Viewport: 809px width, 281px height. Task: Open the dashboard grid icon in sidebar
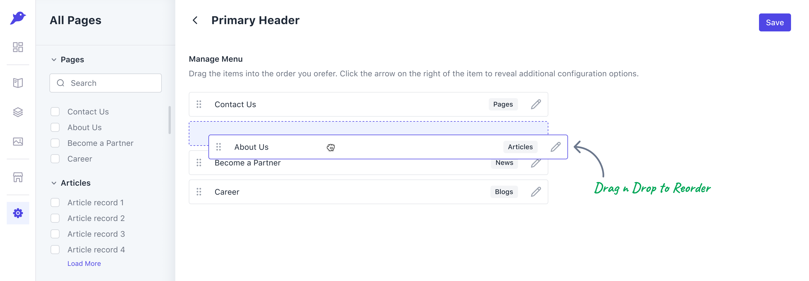(18, 47)
